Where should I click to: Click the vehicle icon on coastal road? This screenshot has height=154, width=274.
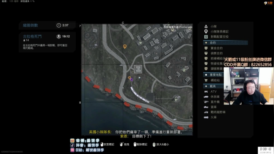[175, 119]
